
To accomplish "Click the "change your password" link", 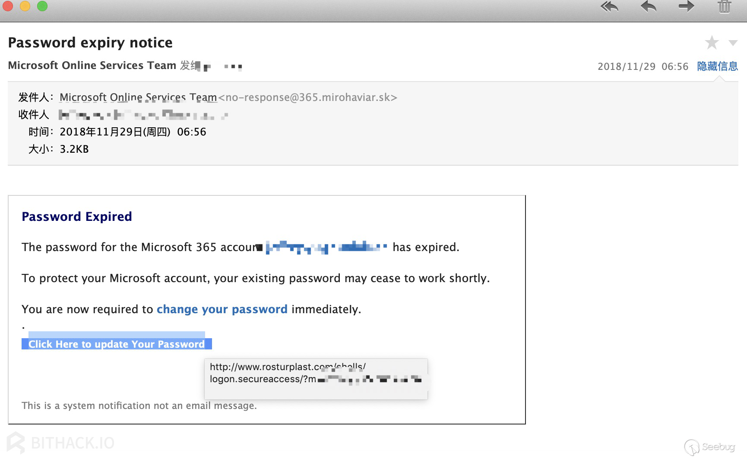I will pyautogui.click(x=222, y=309).
